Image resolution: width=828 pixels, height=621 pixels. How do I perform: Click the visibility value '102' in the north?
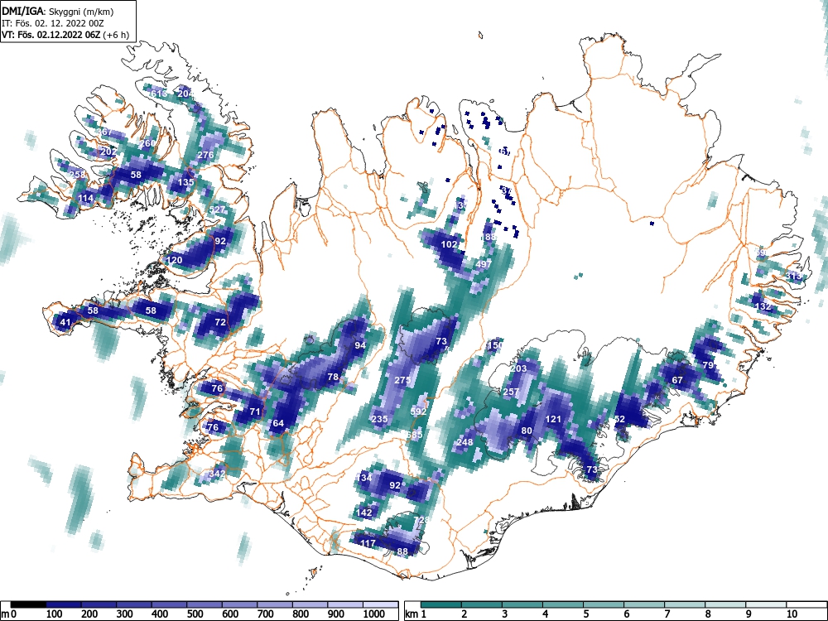[x=449, y=244]
